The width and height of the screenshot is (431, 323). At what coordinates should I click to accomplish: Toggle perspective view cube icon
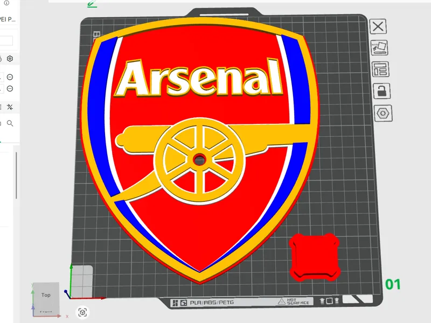(82, 312)
